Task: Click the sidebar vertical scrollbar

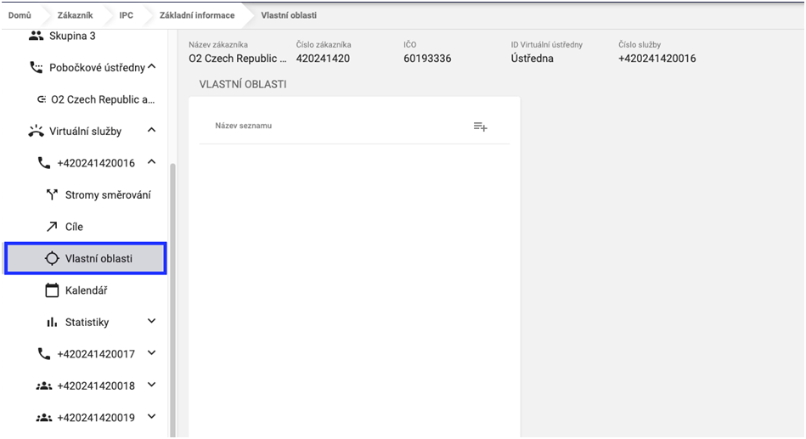Action: click(x=172, y=297)
